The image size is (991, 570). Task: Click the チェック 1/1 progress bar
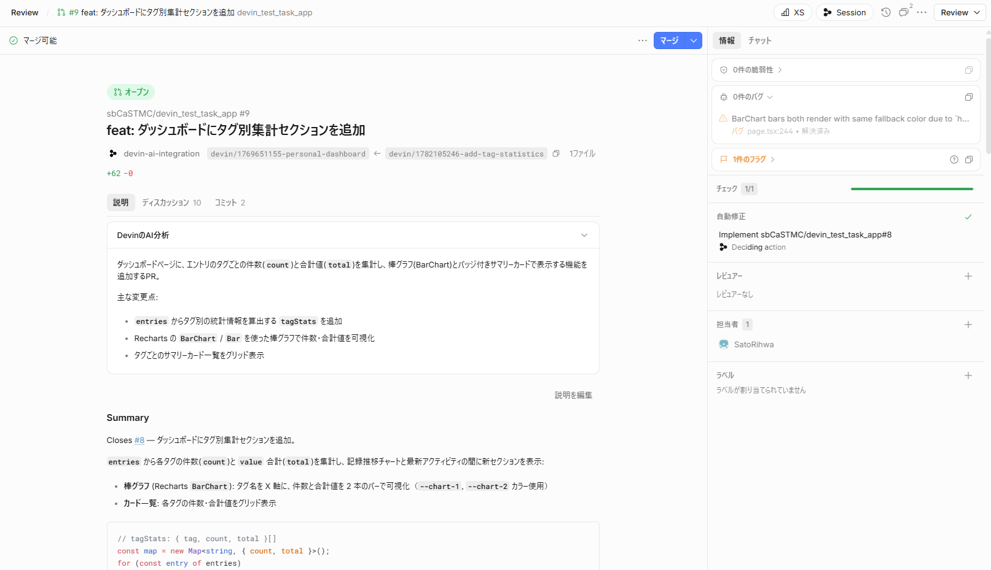pyautogui.click(x=912, y=189)
